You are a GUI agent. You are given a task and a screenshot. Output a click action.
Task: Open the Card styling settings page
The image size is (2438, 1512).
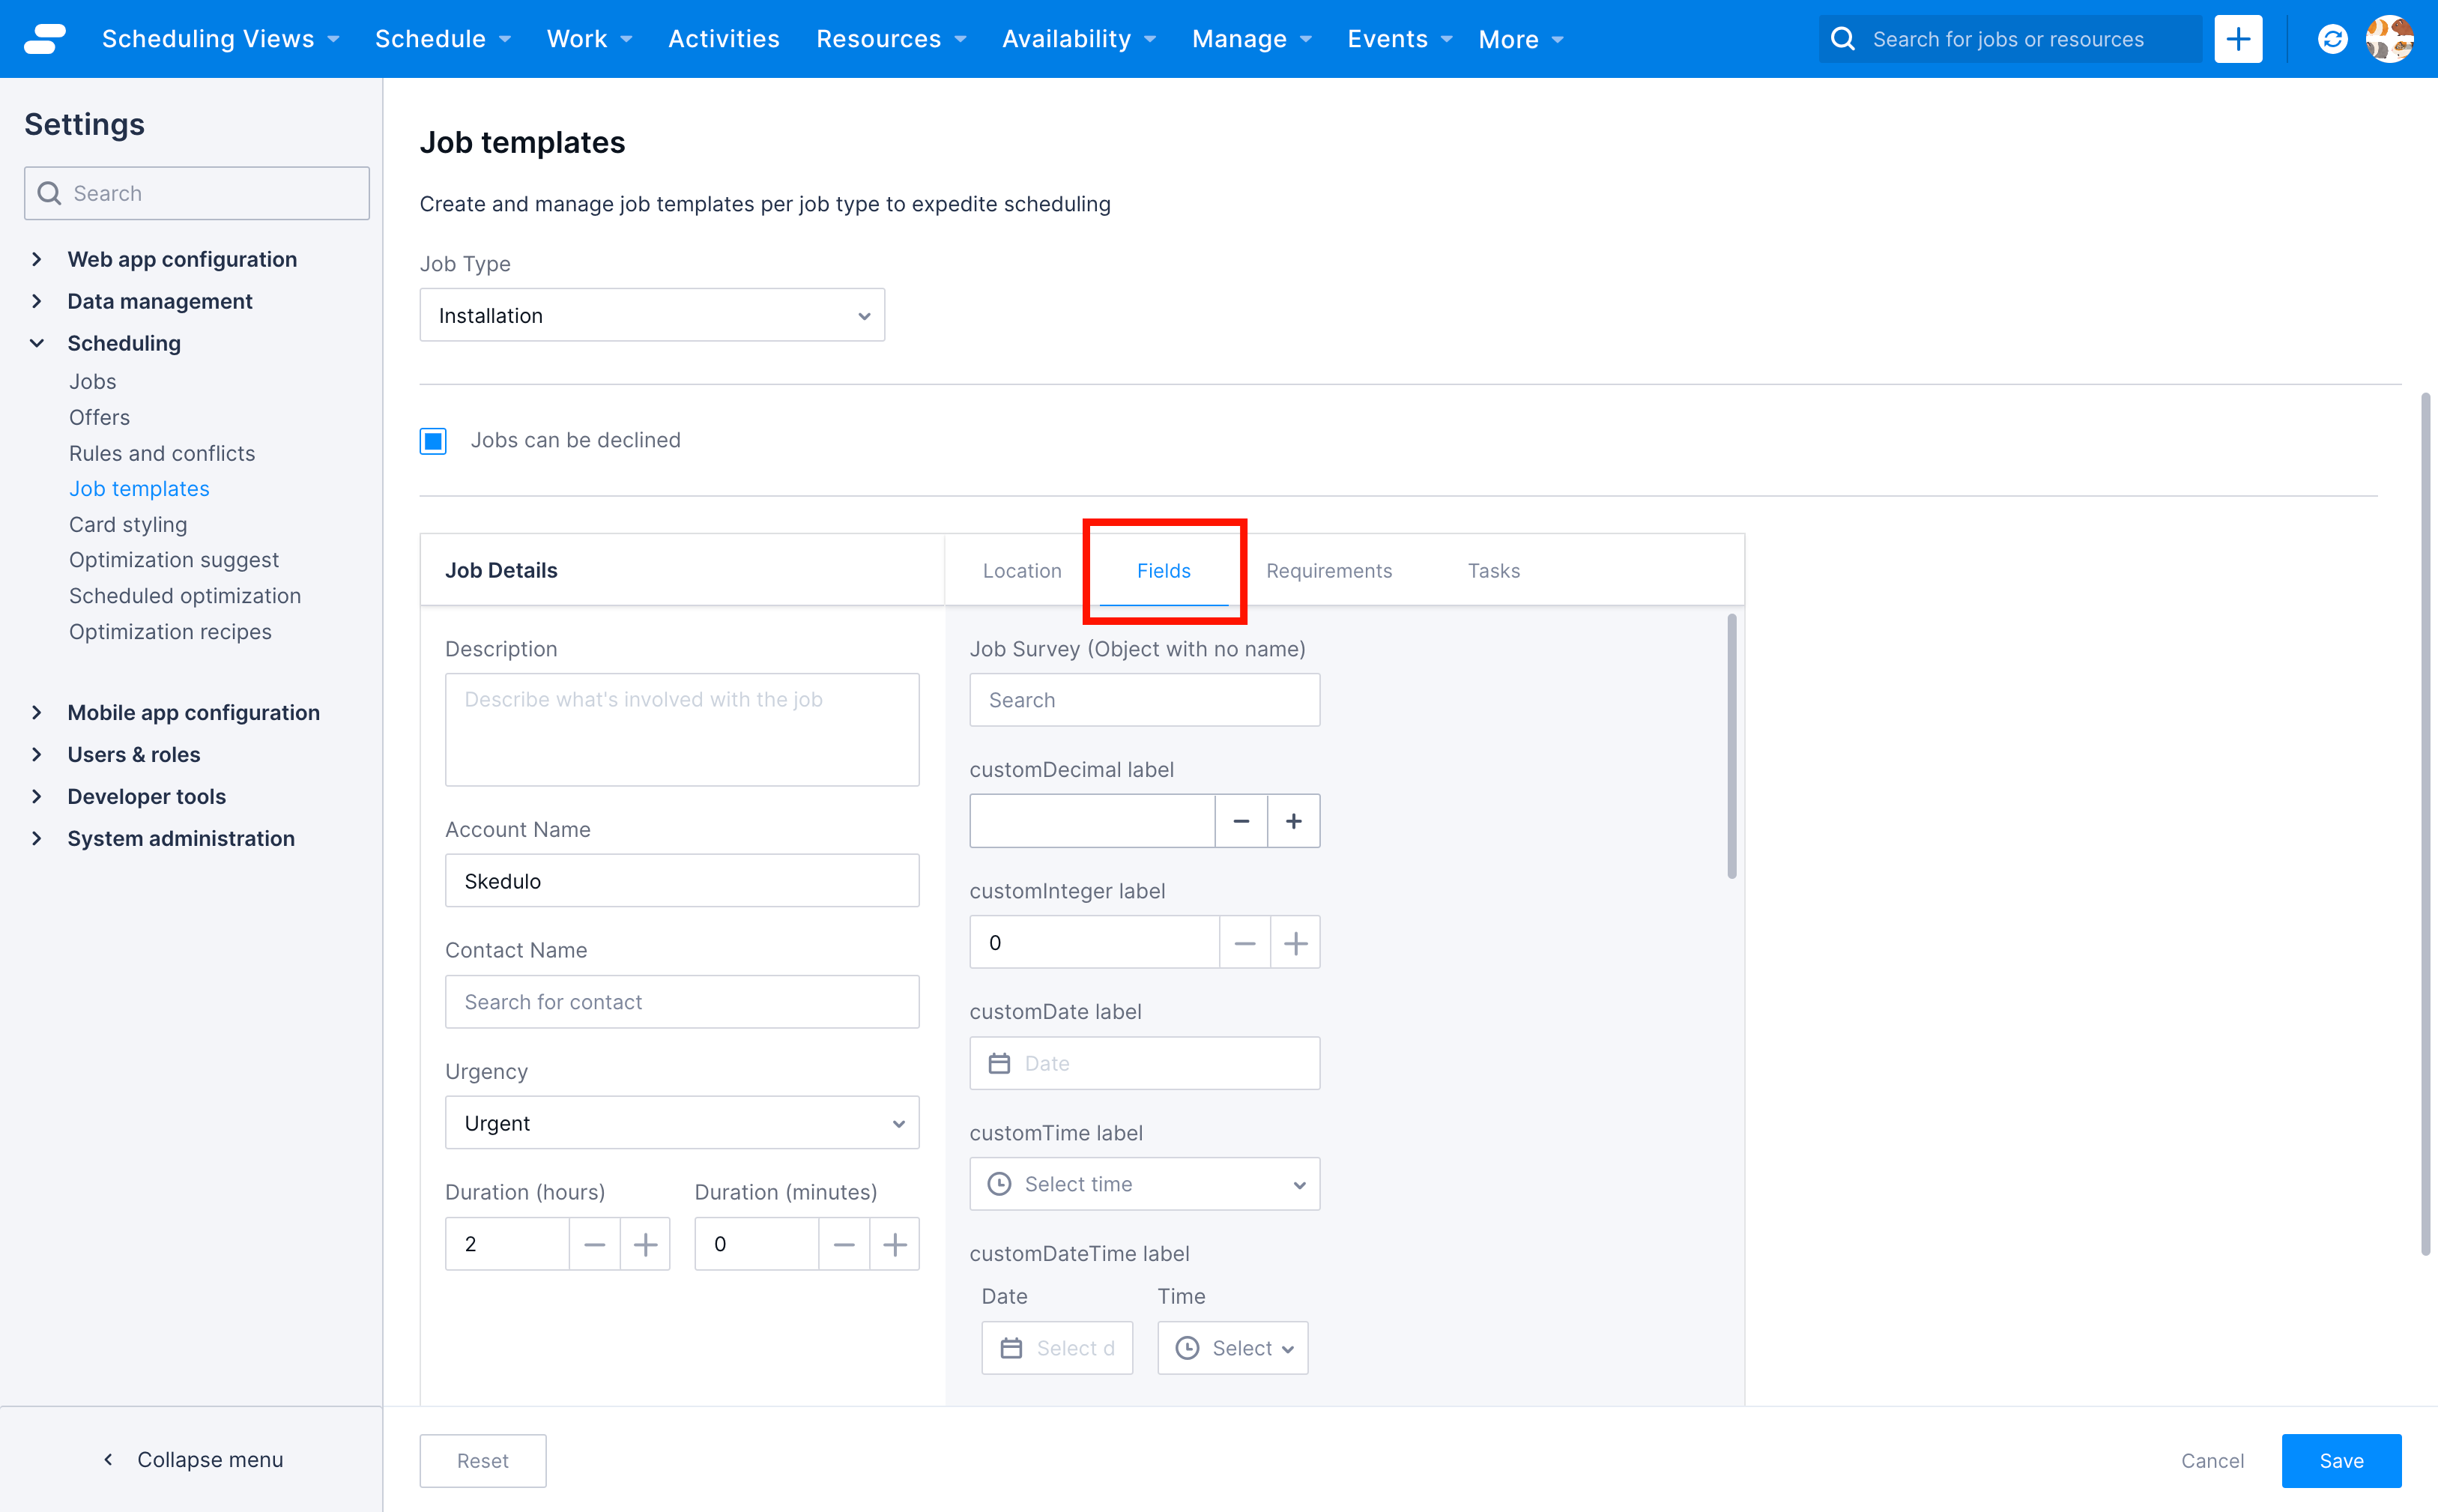[128, 523]
